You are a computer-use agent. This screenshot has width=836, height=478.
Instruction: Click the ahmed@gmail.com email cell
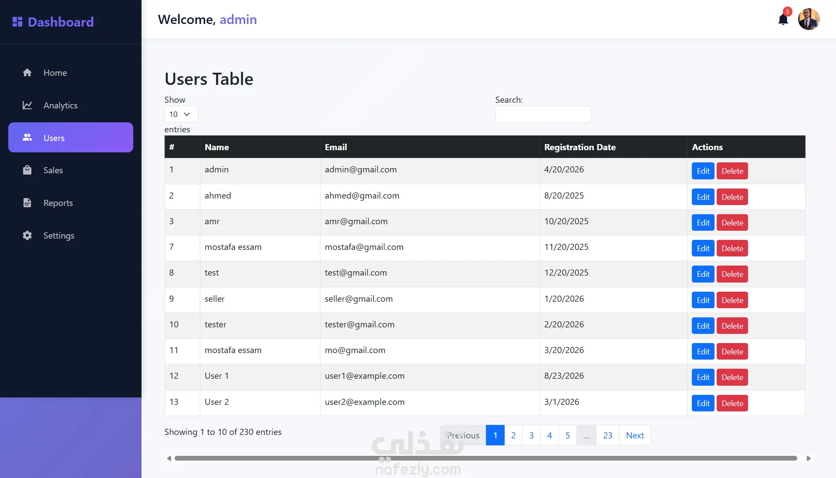click(430, 197)
